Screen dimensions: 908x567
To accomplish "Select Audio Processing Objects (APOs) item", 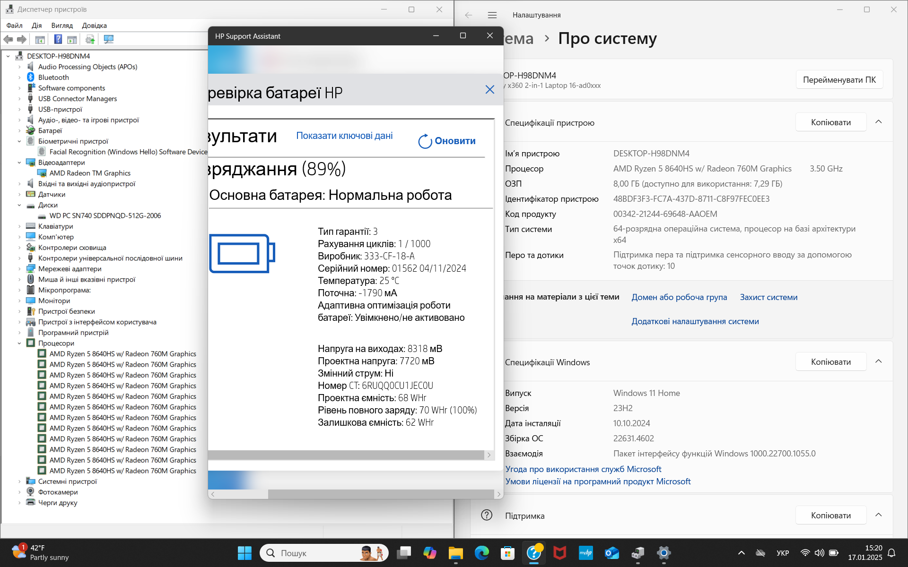I will coord(87,67).
